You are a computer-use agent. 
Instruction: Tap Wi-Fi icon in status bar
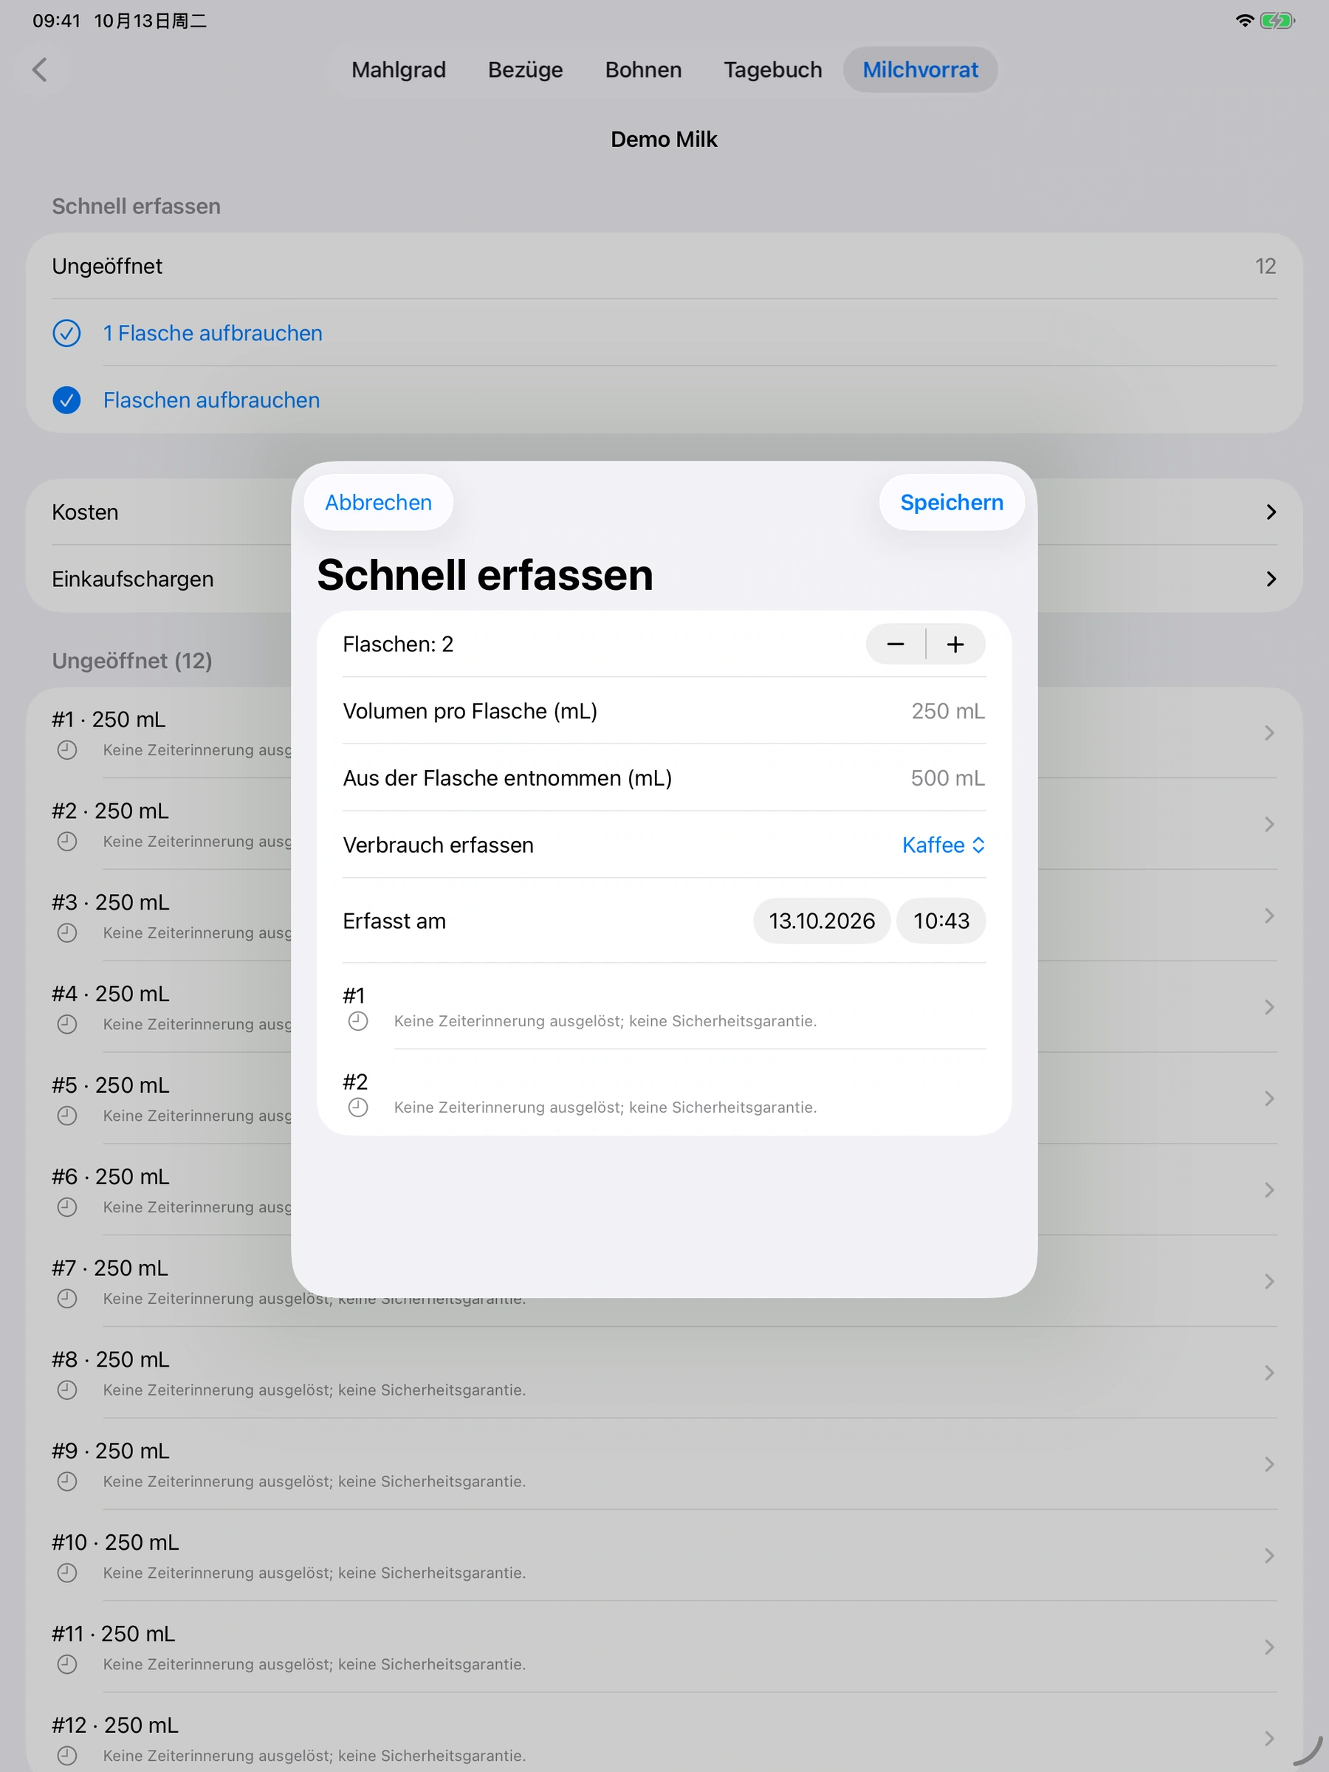[x=1244, y=21]
